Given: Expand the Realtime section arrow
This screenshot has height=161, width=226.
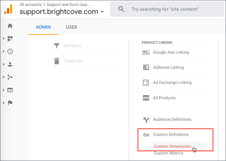Looking at the screenshot, I should [x=4, y=51].
